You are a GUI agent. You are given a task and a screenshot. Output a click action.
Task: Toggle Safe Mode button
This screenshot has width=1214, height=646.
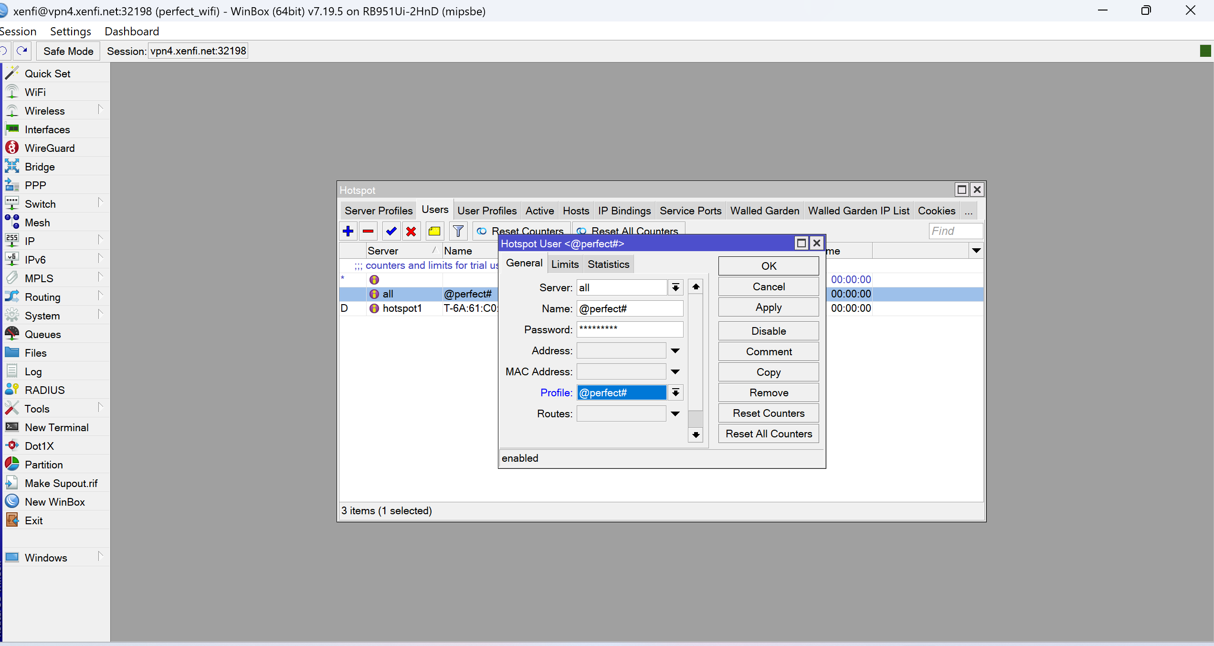point(68,51)
